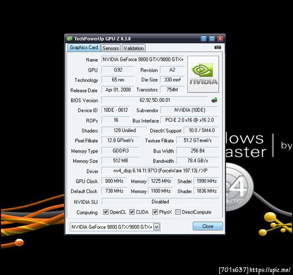Image resolution: width=293 pixels, height=275 pixels.
Task: Click the camera screenshot icon
Action: tap(217, 47)
